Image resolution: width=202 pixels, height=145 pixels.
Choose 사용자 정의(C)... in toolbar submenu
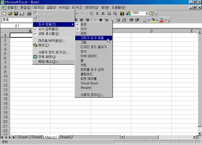point(94,95)
